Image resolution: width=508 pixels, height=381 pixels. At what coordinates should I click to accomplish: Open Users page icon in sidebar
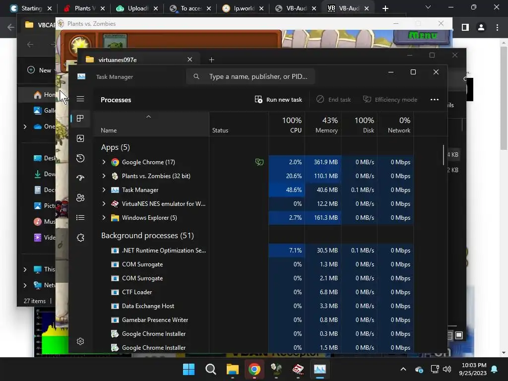[x=80, y=197]
